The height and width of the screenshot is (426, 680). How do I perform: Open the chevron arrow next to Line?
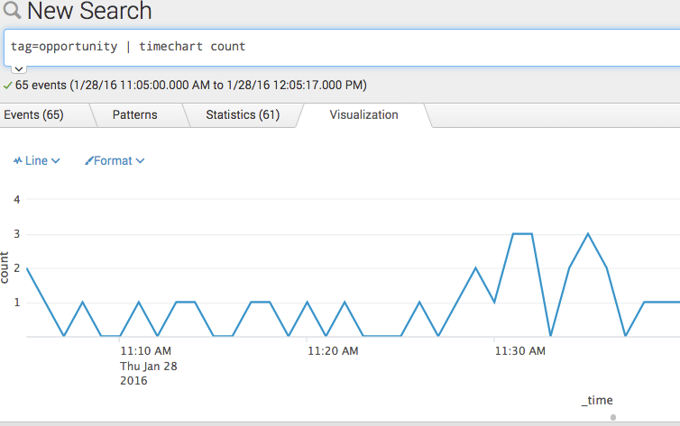pyautogui.click(x=56, y=161)
